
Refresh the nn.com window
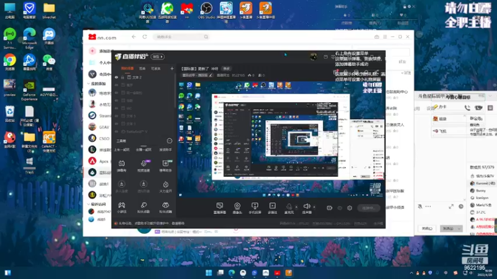tap(145, 37)
